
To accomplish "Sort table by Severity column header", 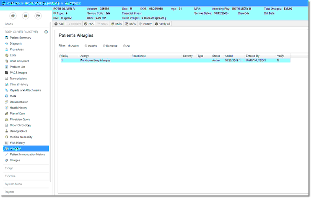I will point(187,56).
